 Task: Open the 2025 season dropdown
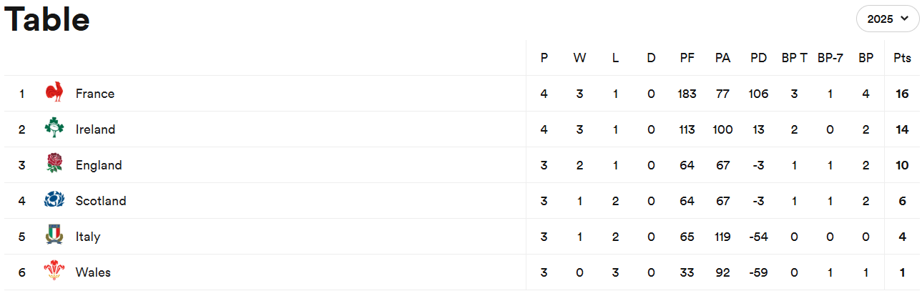click(x=887, y=19)
